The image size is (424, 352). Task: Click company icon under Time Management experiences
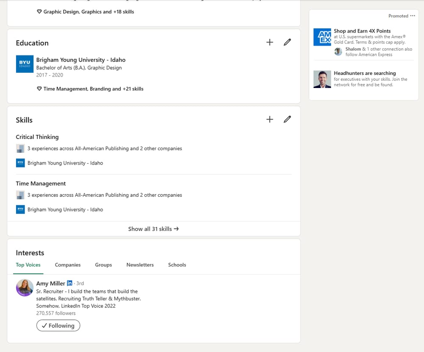tap(20, 195)
